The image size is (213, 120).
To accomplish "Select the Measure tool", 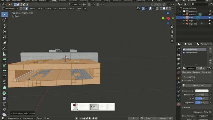I will 4,54.
